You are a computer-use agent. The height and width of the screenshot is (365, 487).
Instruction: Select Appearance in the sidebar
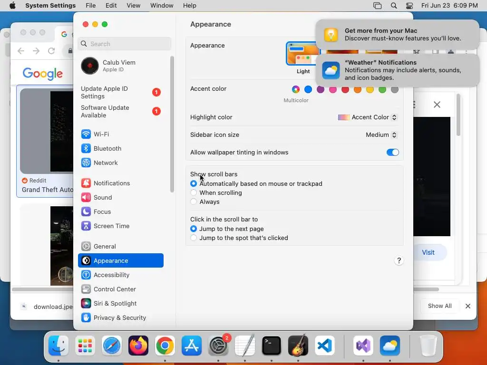[x=120, y=261]
